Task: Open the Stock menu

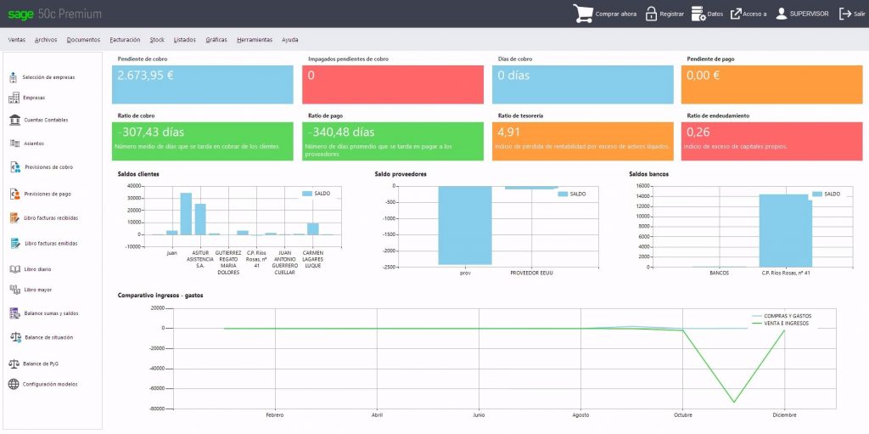Action: tap(157, 40)
